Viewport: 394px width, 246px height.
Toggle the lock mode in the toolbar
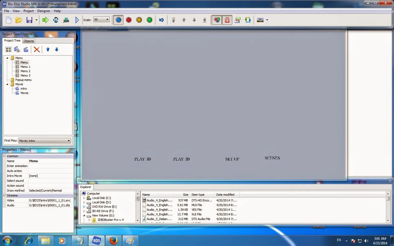(227, 20)
